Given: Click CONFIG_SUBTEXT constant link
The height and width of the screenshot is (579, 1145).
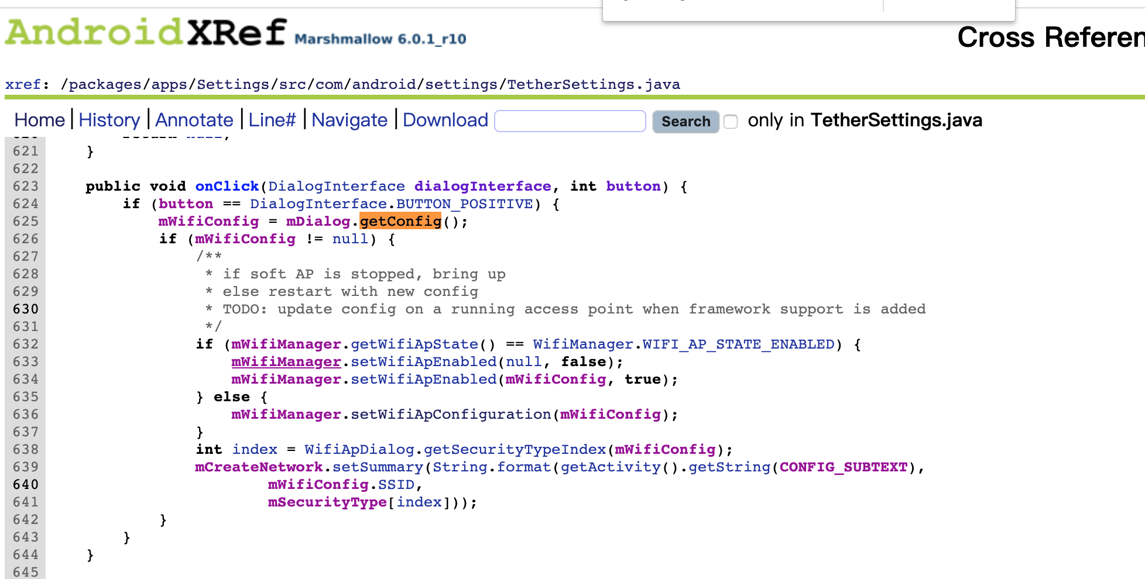Looking at the screenshot, I should point(844,467).
